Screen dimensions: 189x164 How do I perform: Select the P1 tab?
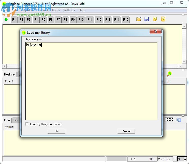[14, 20]
